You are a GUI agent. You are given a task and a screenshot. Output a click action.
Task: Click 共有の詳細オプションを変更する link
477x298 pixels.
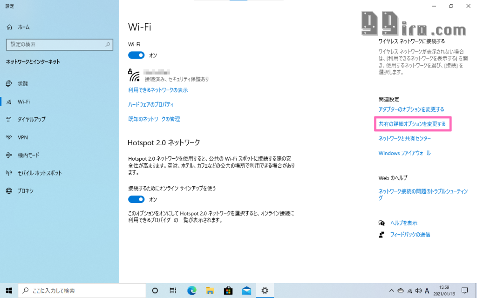pyautogui.click(x=412, y=124)
